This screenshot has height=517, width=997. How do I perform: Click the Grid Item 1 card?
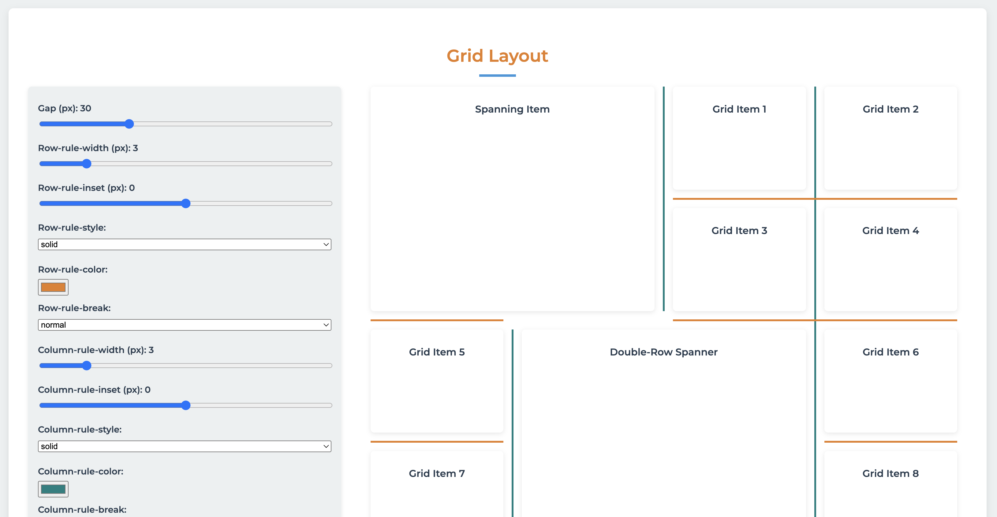click(739, 138)
